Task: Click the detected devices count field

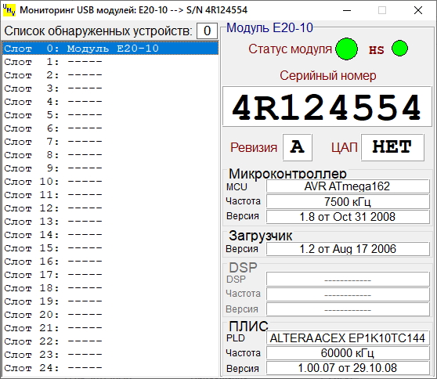Action: 207,31
